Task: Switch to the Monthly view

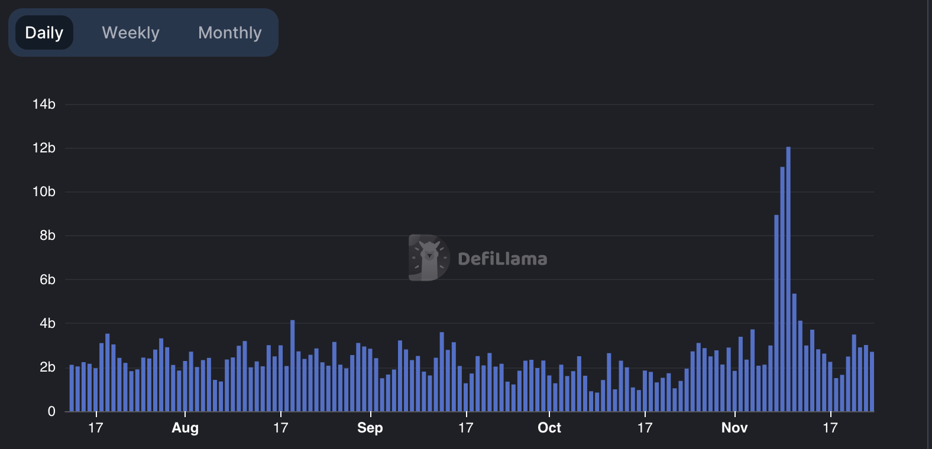Action: pos(230,32)
